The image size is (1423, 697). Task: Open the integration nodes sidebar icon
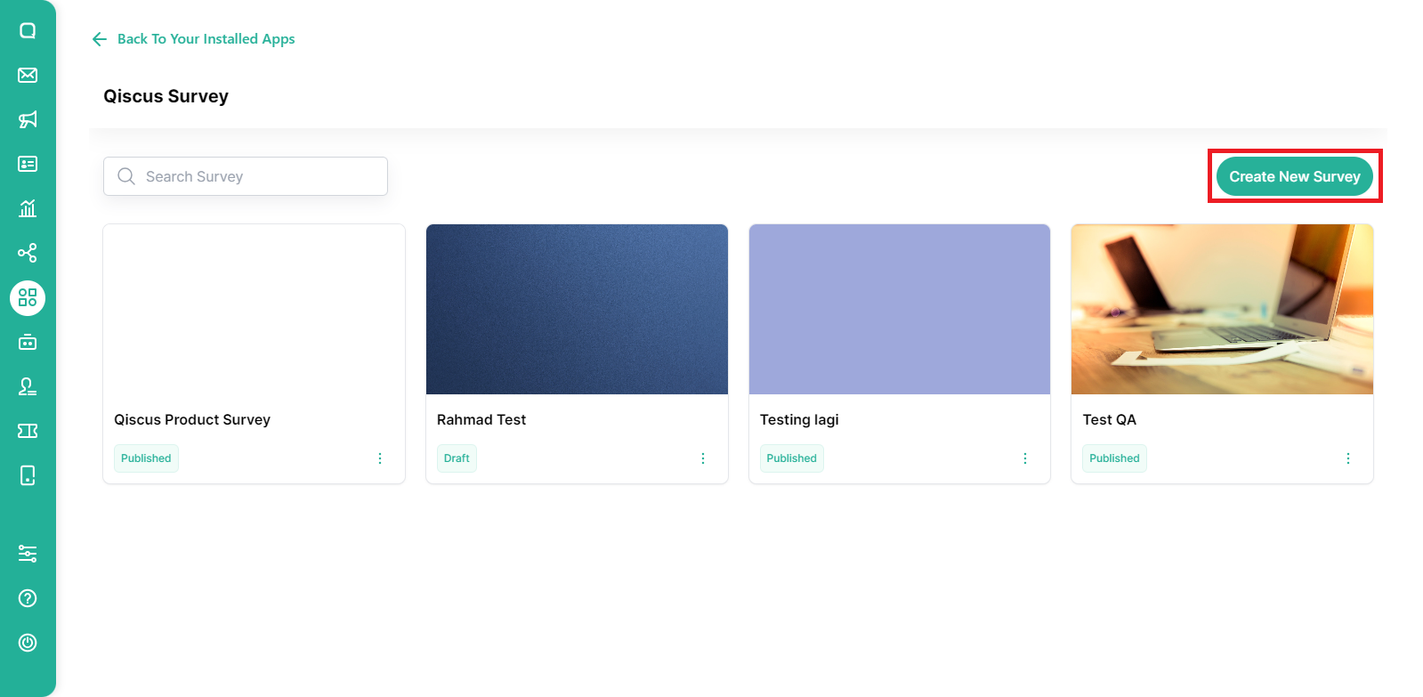28,253
